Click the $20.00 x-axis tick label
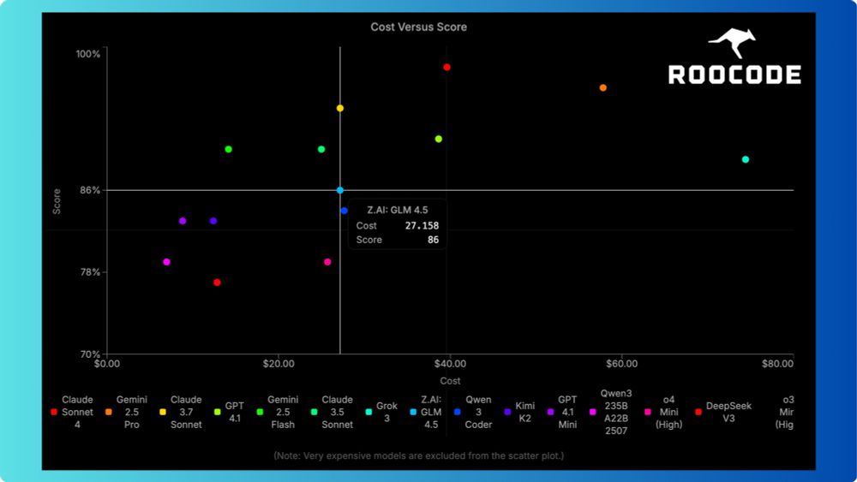Image resolution: width=857 pixels, height=482 pixels. coord(279,364)
